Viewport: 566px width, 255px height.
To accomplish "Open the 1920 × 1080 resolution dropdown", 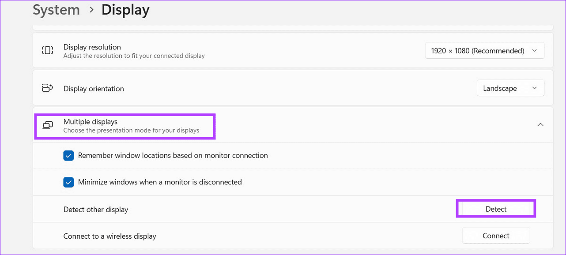I will point(484,51).
